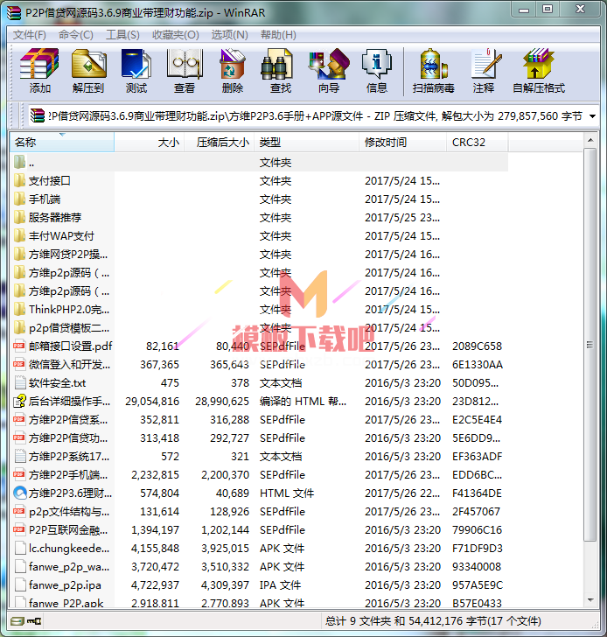Viewport: 607px width, 637px height.
Task: Click CRC32 value F41364DE
Action: (x=477, y=493)
